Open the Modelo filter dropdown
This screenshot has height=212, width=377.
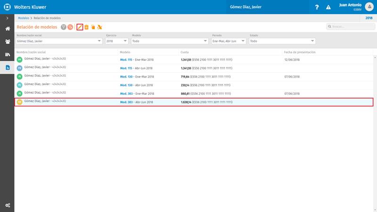(x=170, y=41)
